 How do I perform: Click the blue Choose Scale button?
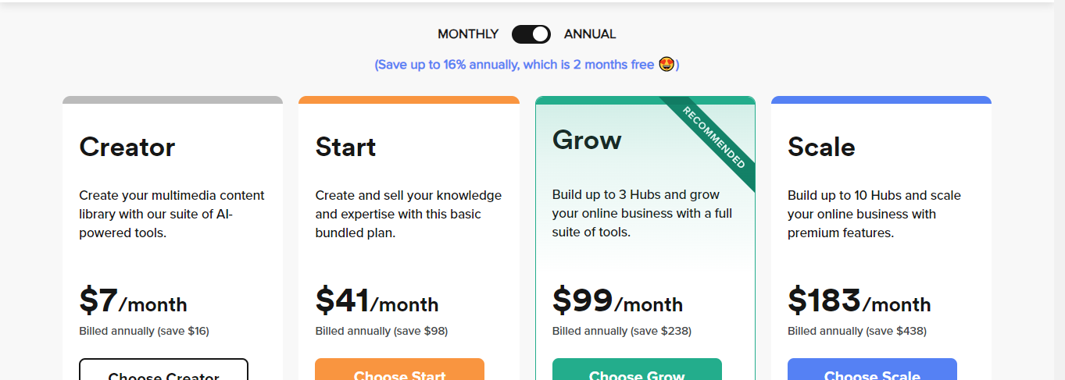tap(872, 369)
